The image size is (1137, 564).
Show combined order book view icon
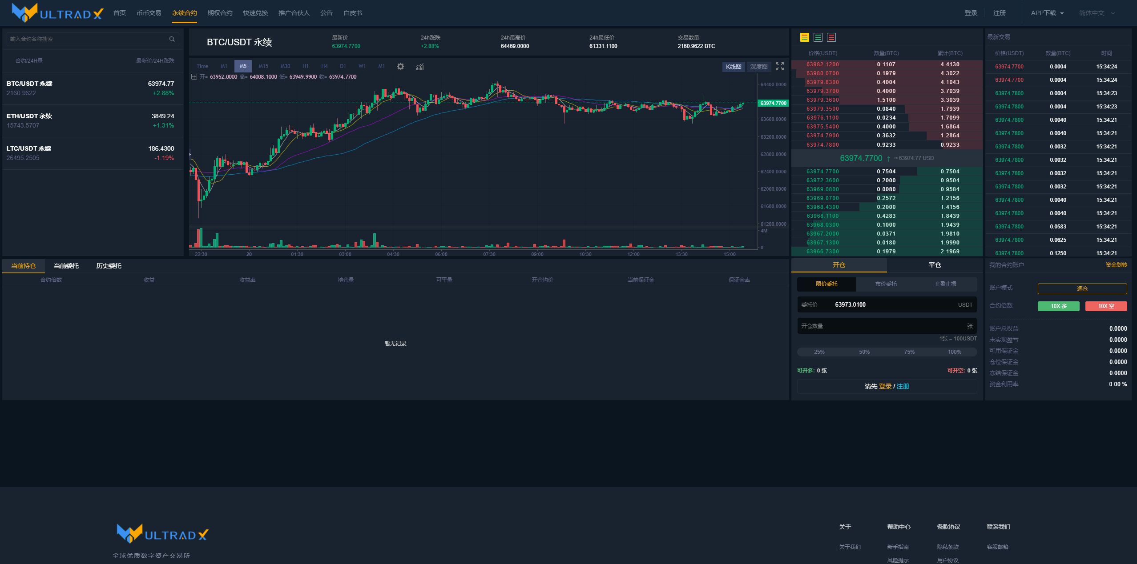point(804,37)
